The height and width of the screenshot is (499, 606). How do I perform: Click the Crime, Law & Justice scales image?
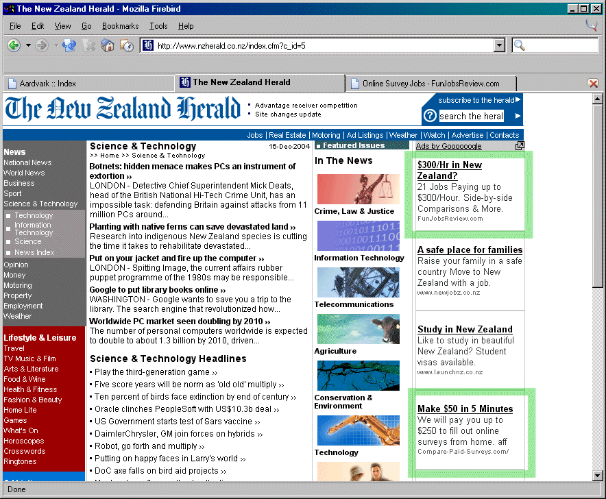358,189
